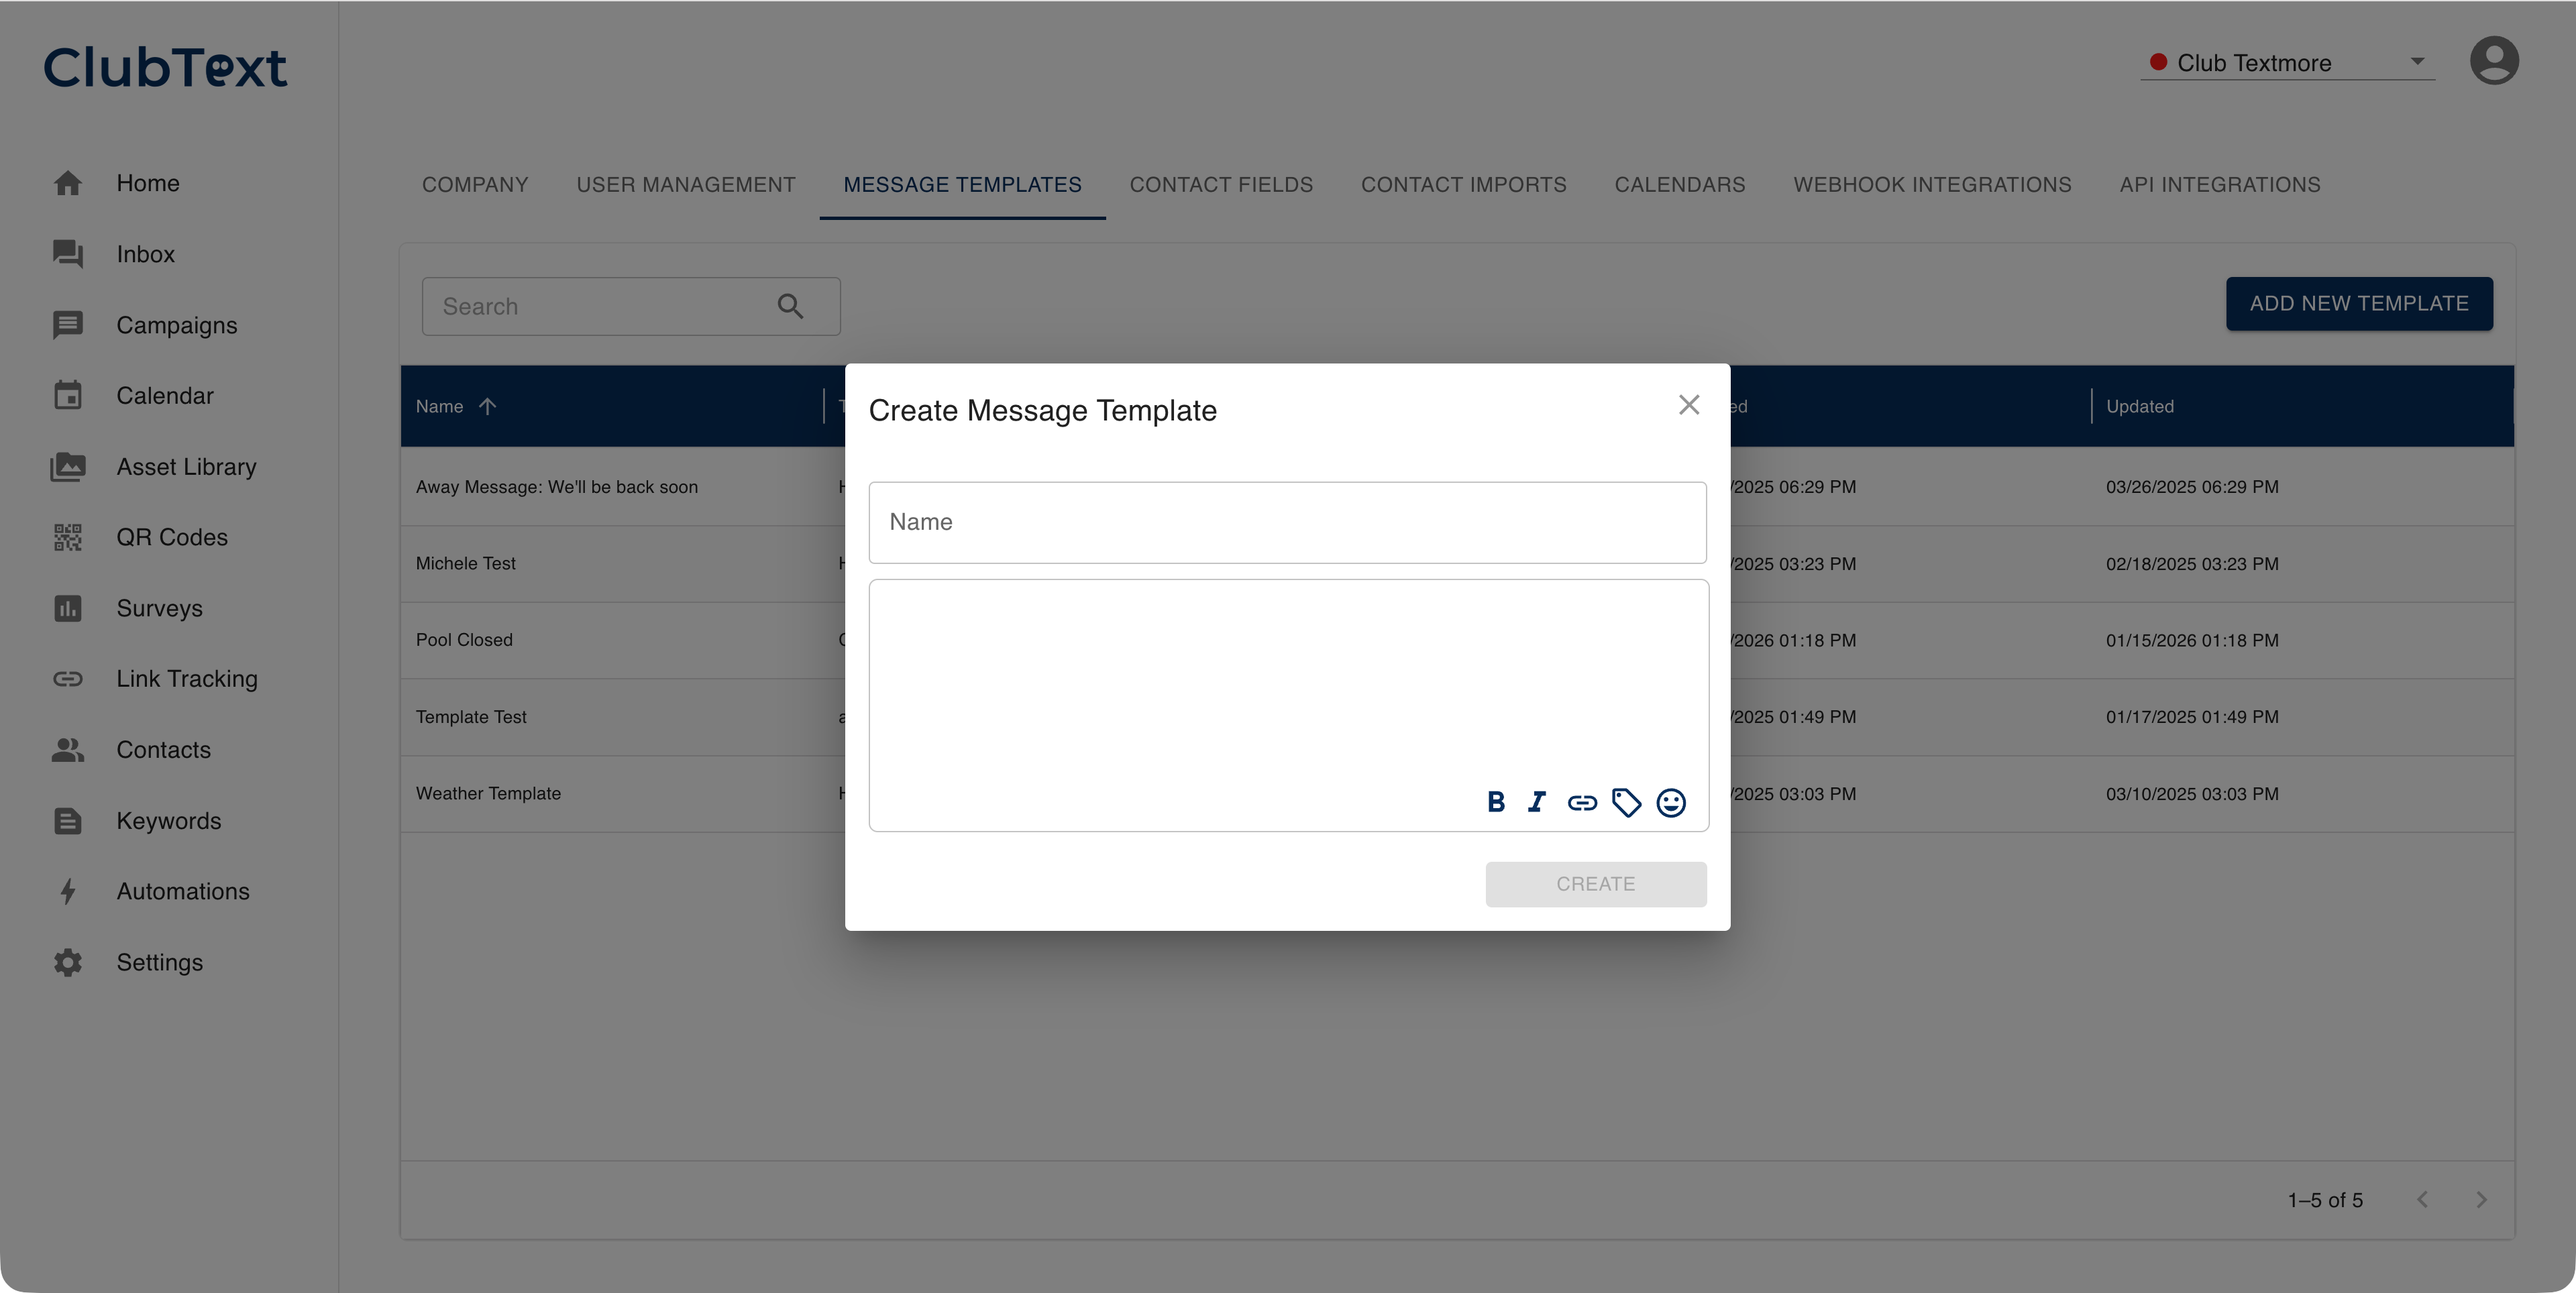The height and width of the screenshot is (1293, 2576).
Task: Close the Create Message Template dialog
Action: click(1689, 405)
